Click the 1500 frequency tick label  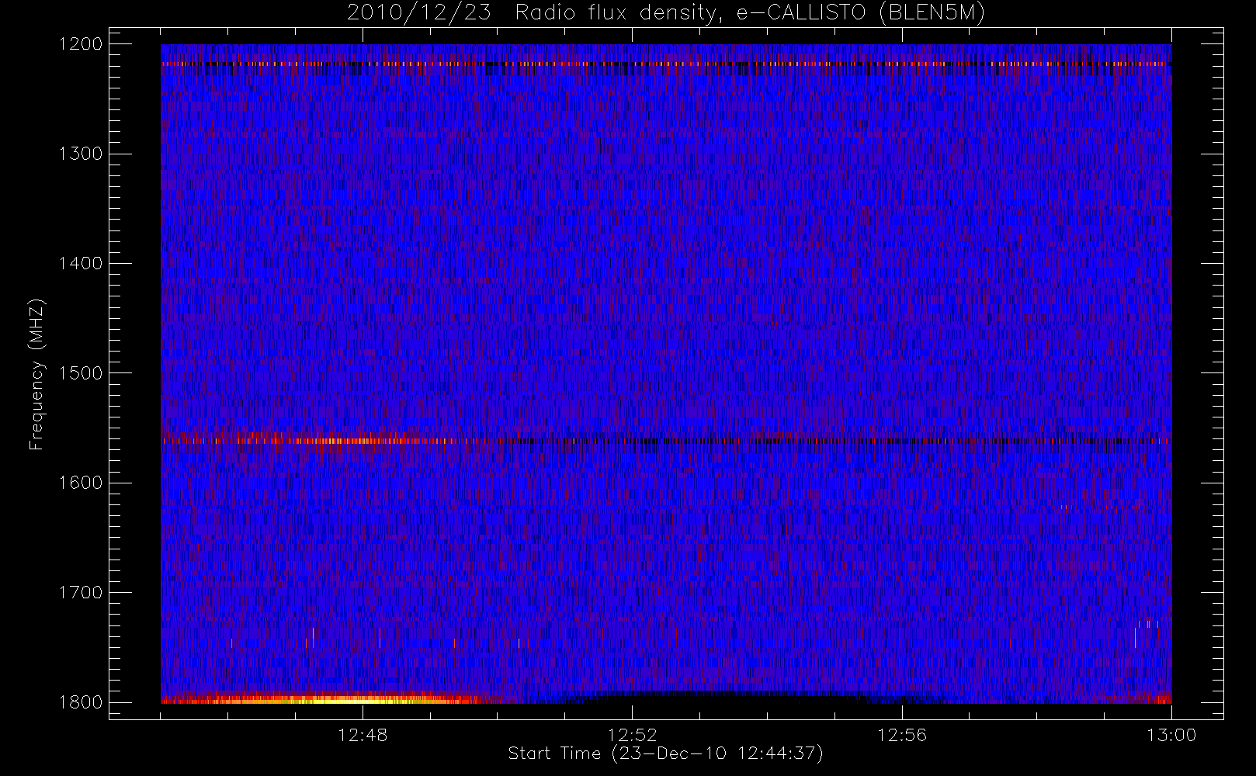coord(81,373)
